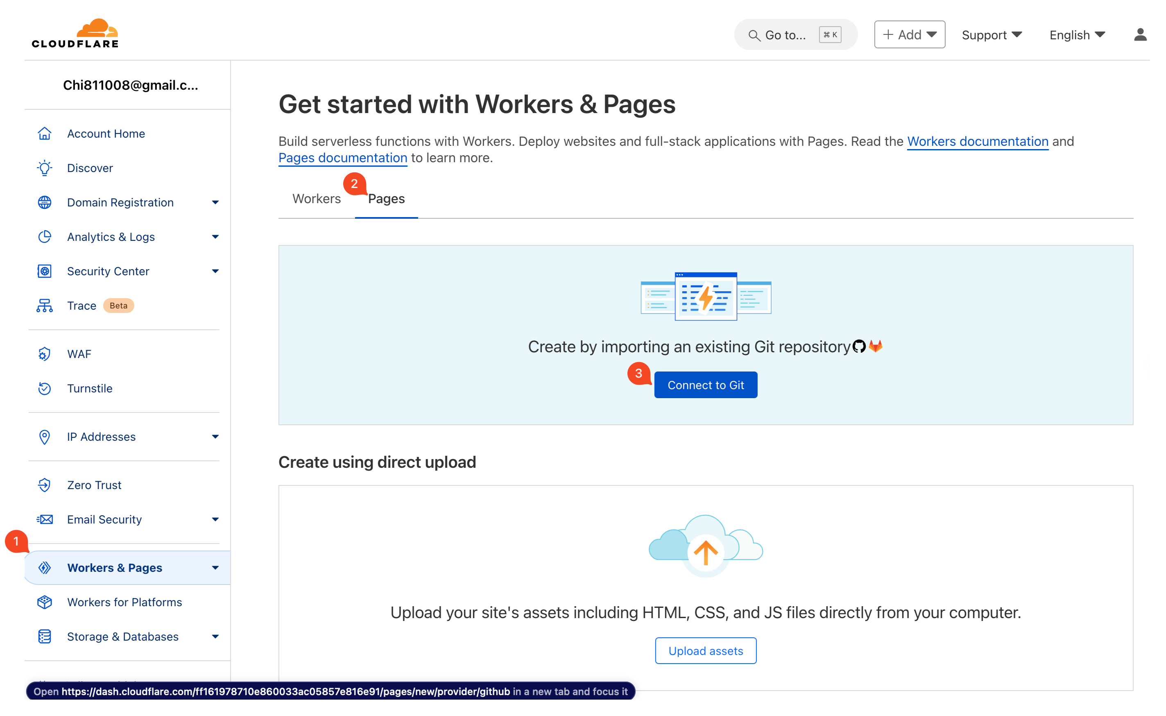This screenshot has height=716, width=1166.
Task: Collapse the Workers & Pages arrow
Action: tap(215, 568)
